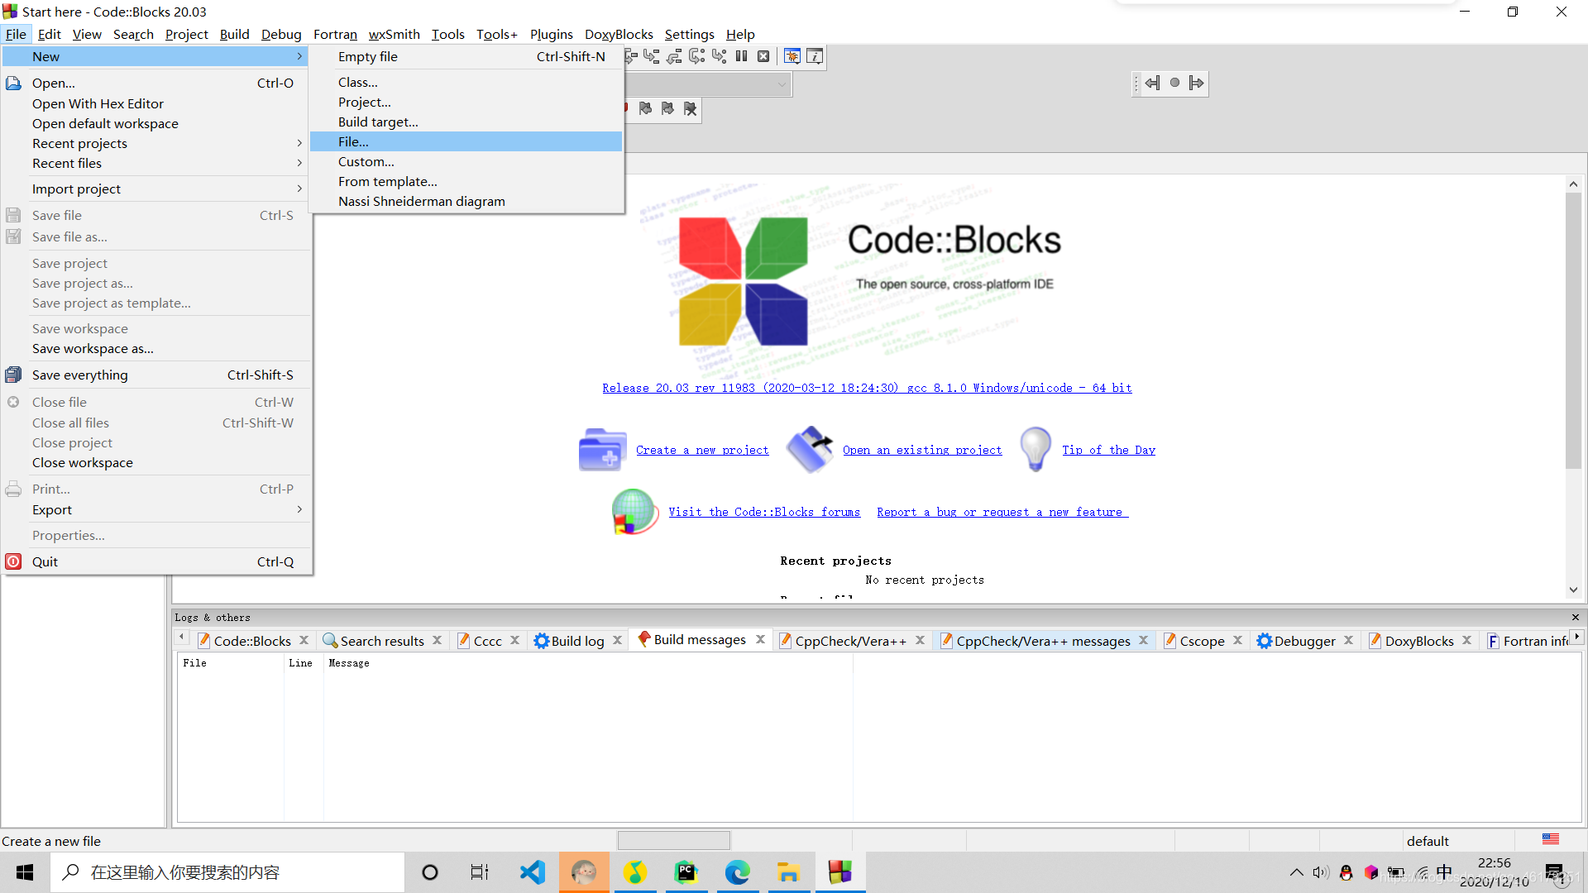Click the Windows Start button
The width and height of the screenshot is (1588, 893).
coord(25,872)
